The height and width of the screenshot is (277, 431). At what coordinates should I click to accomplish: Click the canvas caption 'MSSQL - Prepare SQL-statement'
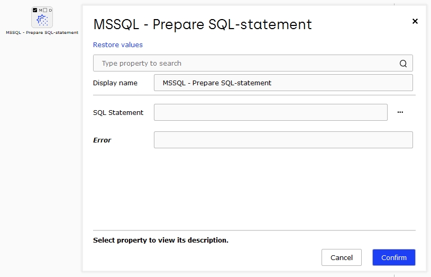pyautogui.click(x=42, y=32)
